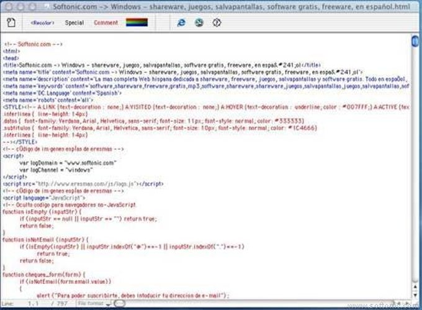Click the eresmas.com logs.js script URL
Viewport: 422px width, 310px height.
(86, 184)
